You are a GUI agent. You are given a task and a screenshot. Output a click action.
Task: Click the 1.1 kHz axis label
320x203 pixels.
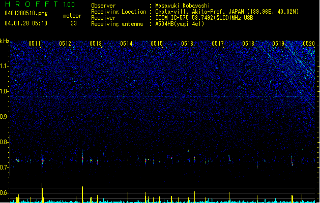[5, 66]
